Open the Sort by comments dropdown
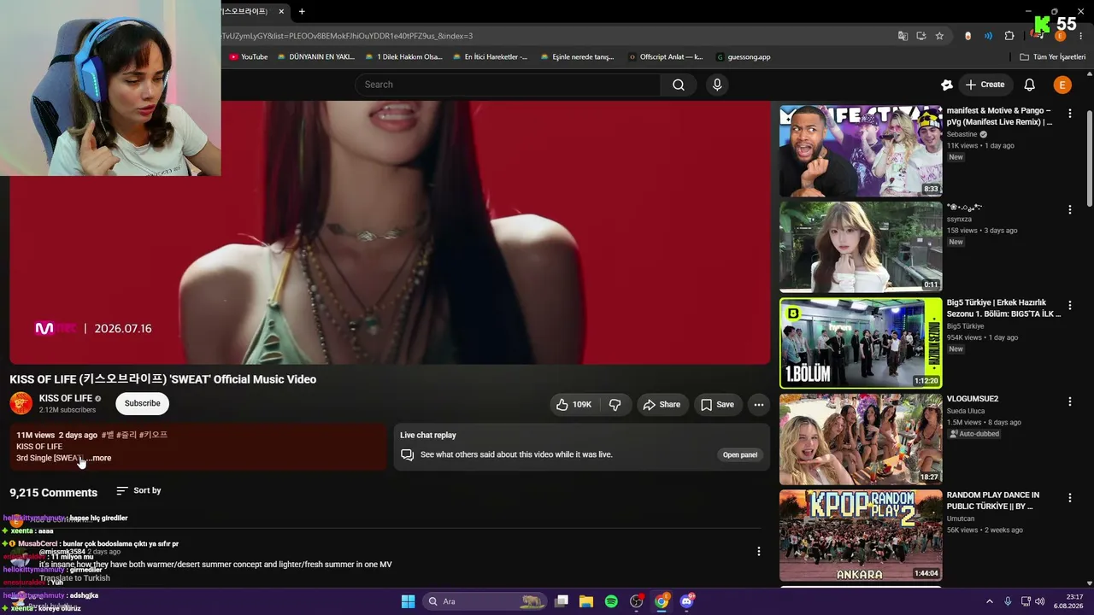This screenshot has height=615, width=1094. click(x=138, y=490)
